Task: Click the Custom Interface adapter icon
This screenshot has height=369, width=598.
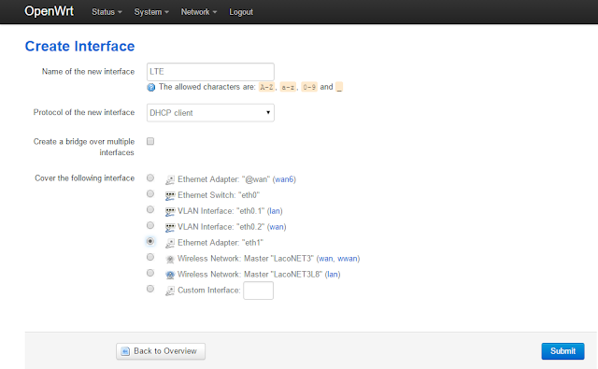Action: (x=170, y=291)
